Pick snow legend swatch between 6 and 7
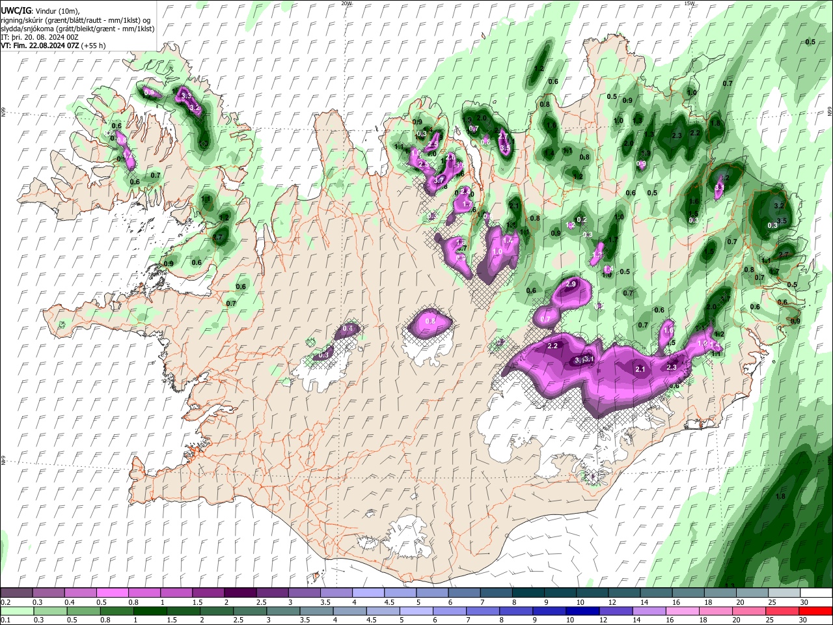This screenshot has height=625, width=833. [464, 593]
